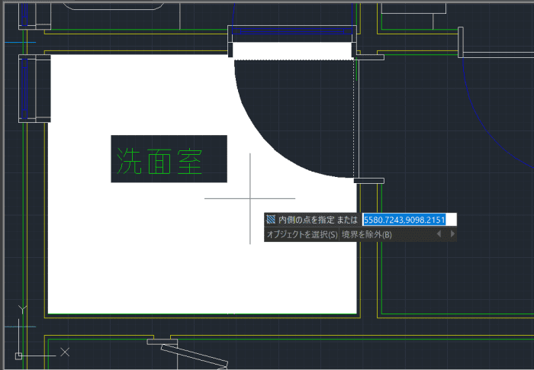Select the blue window frame on top wall

point(292,31)
